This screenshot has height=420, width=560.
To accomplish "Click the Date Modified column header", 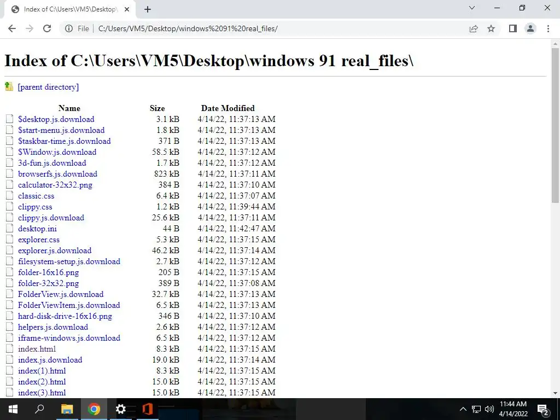I will [228, 108].
